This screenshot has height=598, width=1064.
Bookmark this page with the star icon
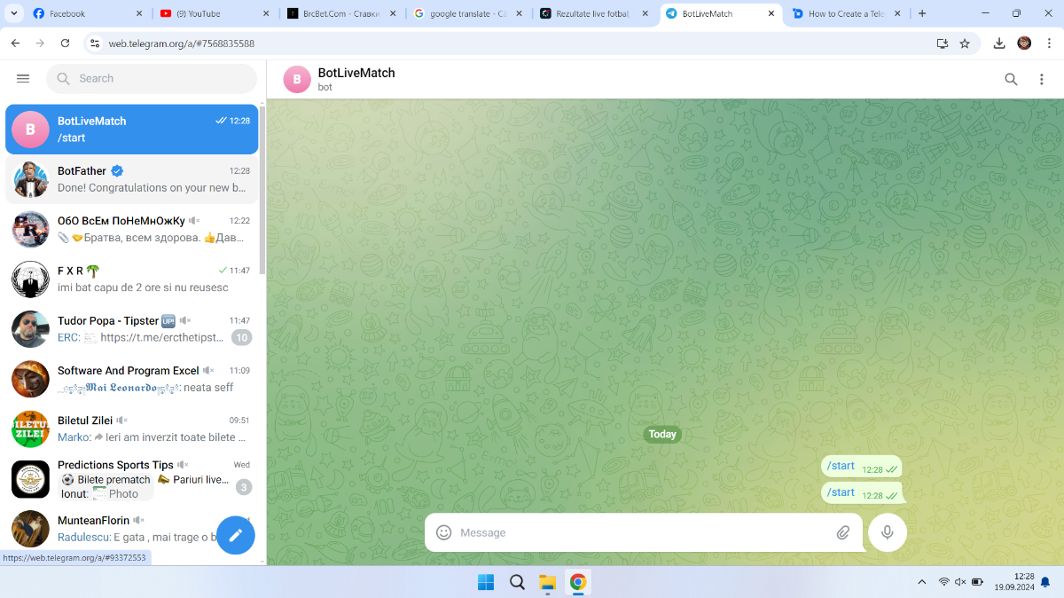pos(965,43)
